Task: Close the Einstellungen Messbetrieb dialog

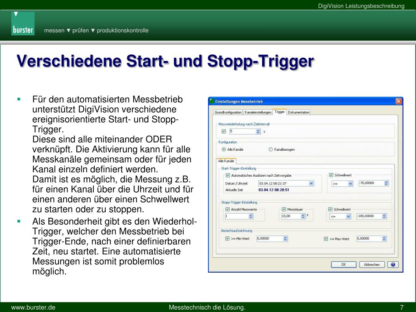Action: [399, 101]
